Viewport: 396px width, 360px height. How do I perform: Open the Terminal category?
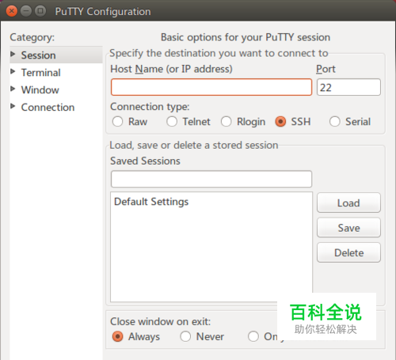[41, 73]
